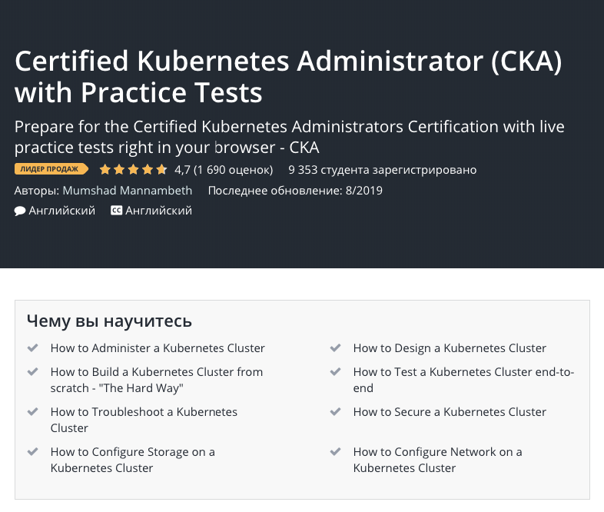Click the Чему вы научитесь section heading
This screenshot has width=604, height=512.
(109, 321)
